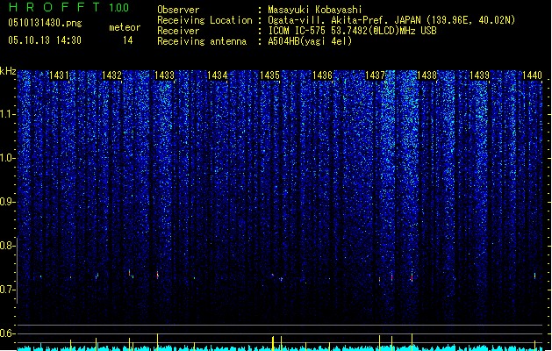Click the 1434 time marker

218,75
